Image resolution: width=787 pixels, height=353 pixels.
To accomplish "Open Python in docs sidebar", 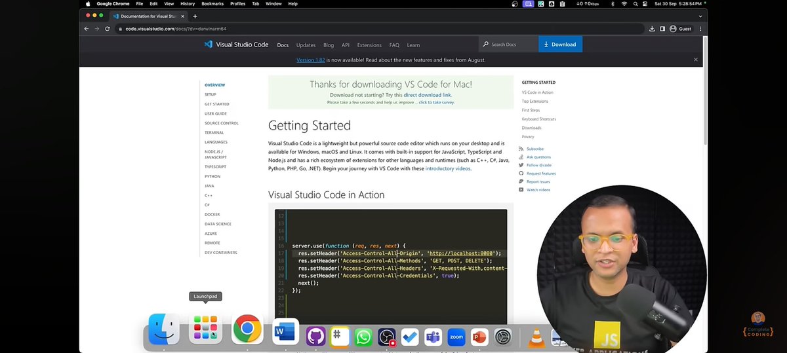I will pos(212,176).
